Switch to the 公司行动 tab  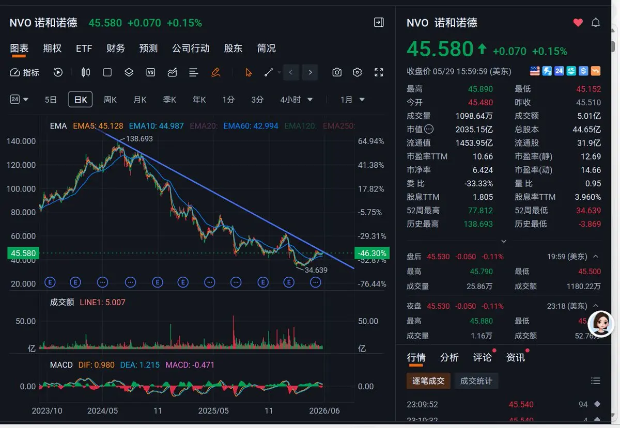191,49
